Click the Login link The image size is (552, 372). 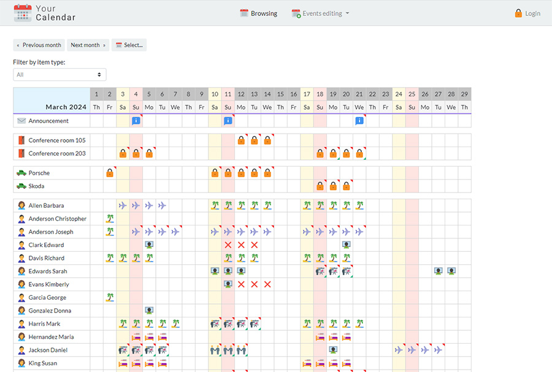pos(527,13)
